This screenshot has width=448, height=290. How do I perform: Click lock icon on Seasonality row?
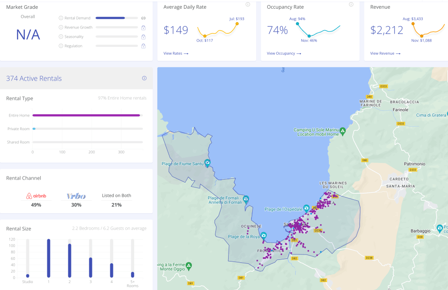[x=143, y=37]
